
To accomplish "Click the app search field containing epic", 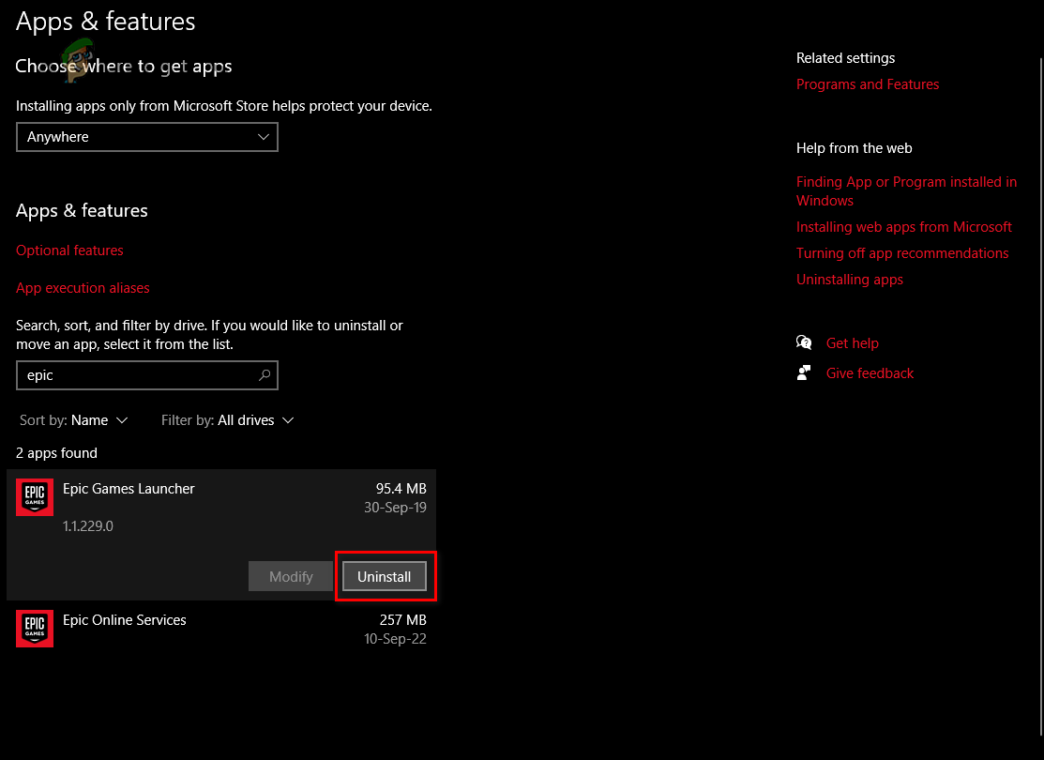I will tap(147, 375).
